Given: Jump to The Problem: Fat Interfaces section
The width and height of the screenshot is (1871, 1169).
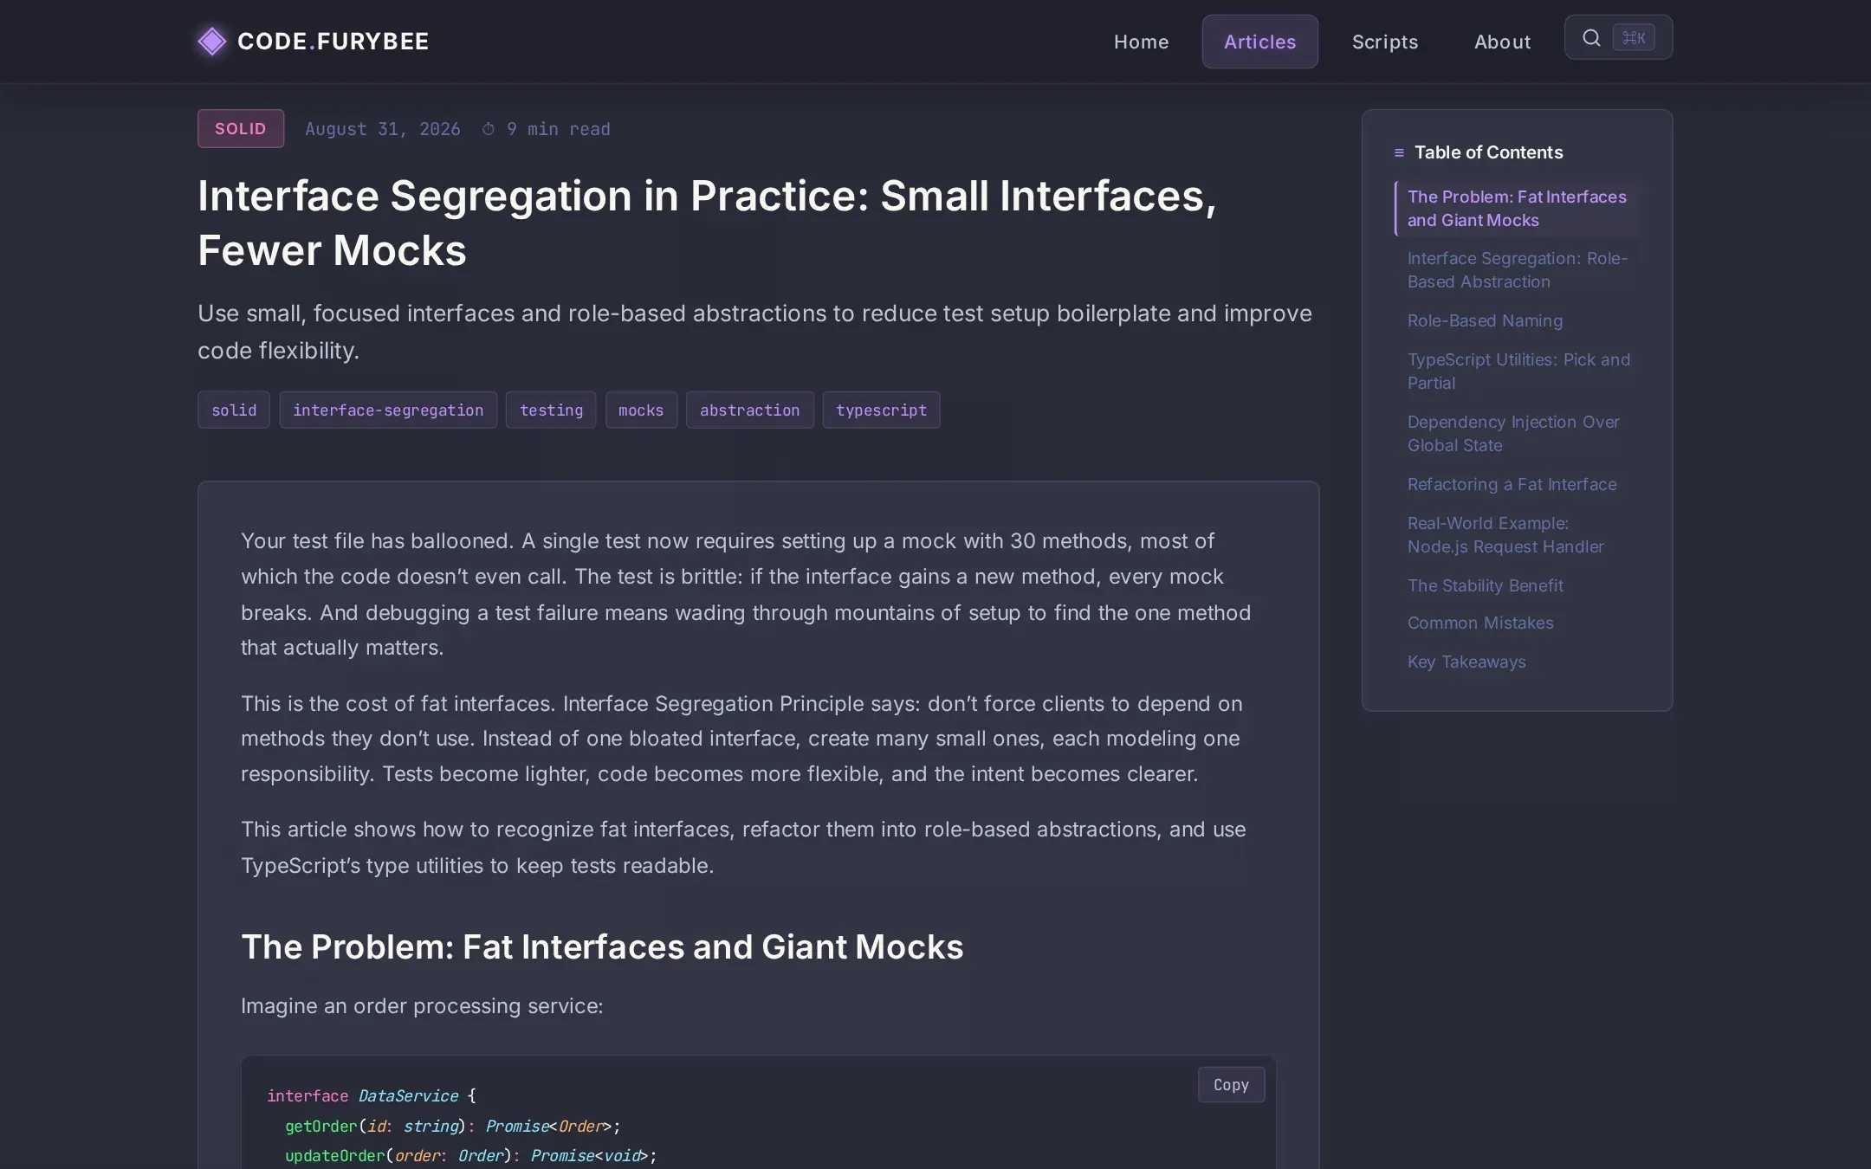Looking at the screenshot, I should (x=1518, y=209).
